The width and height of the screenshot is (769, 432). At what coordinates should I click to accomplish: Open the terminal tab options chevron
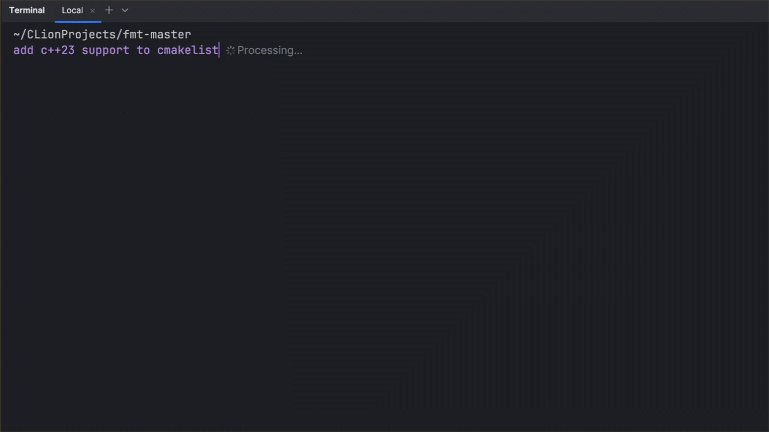pos(125,10)
